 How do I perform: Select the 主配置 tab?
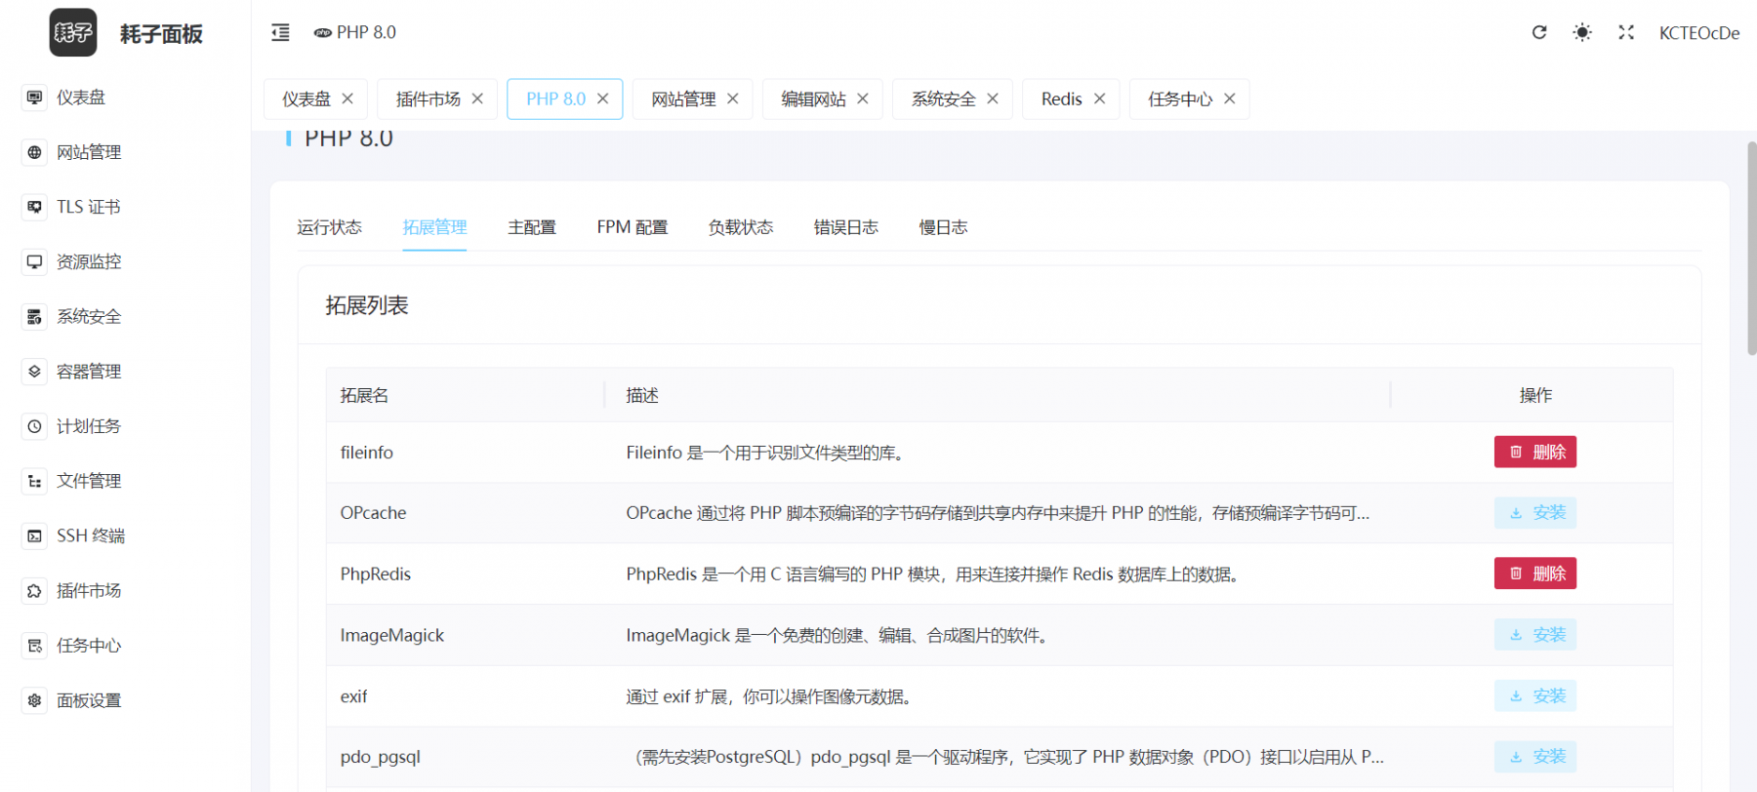pyautogui.click(x=532, y=227)
